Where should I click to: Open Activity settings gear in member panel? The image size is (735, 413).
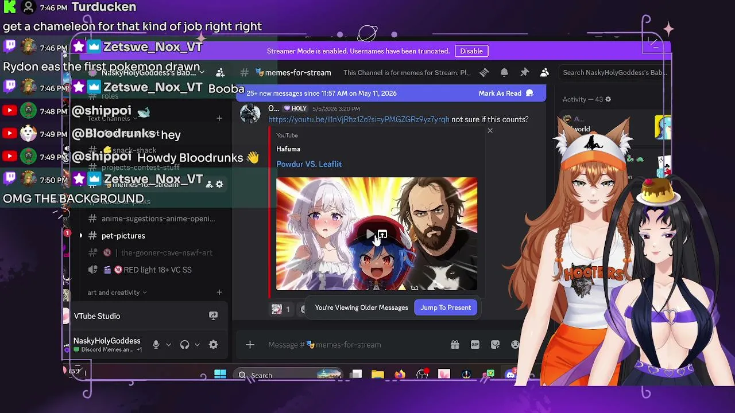click(x=608, y=99)
